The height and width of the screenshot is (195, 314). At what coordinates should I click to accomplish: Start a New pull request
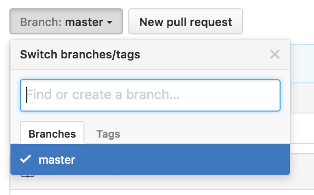tap(186, 21)
